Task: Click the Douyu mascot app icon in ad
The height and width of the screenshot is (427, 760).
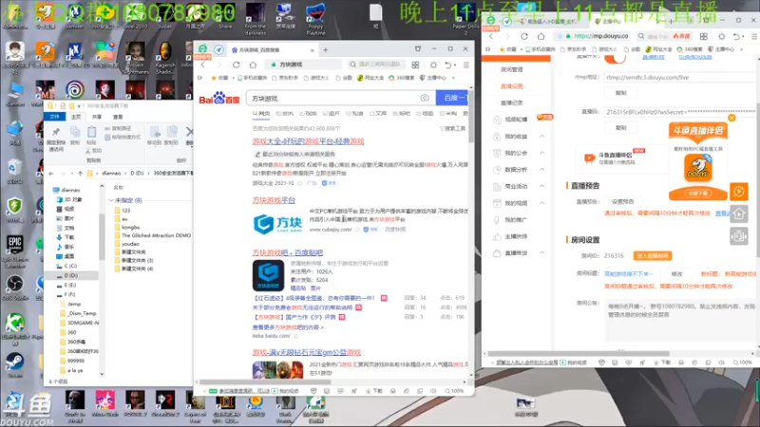Action: [698, 168]
